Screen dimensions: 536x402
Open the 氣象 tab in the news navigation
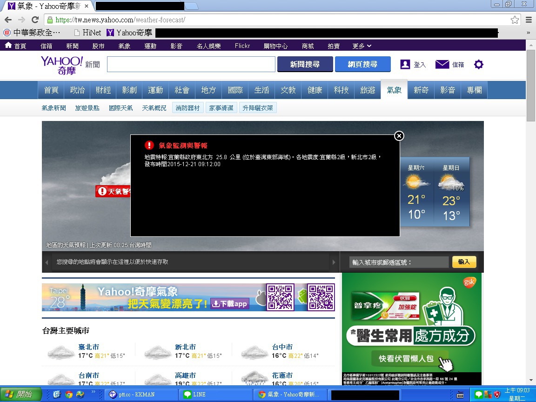pyautogui.click(x=394, y=90)
